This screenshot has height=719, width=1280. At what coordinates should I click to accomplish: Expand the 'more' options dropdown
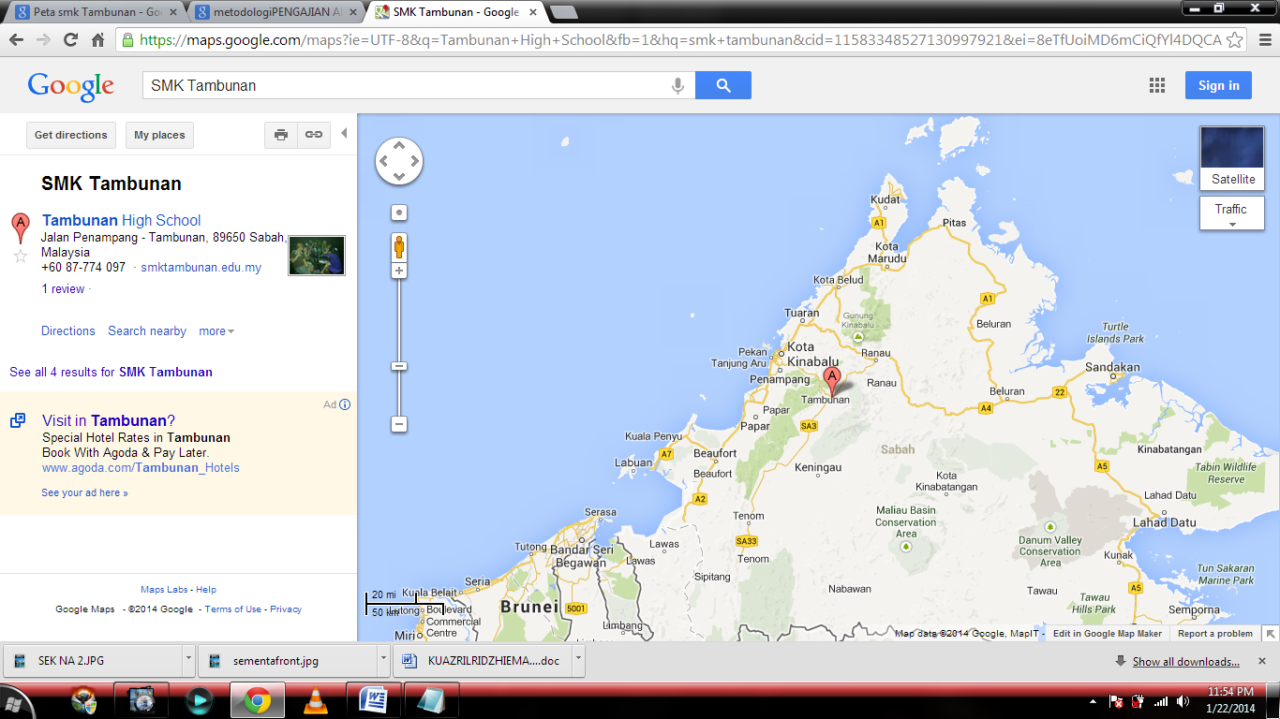click(x=216, y=330)
